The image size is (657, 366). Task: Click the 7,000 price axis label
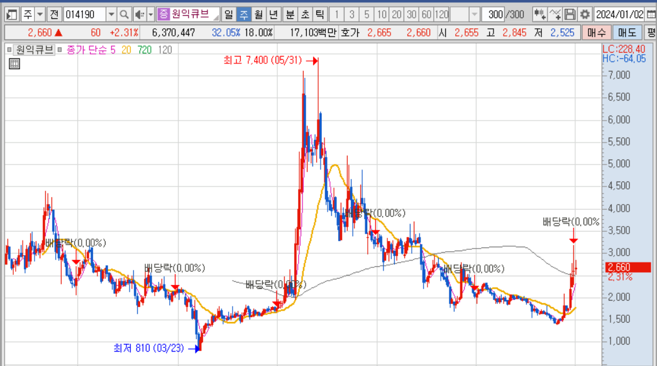pyautogui.click(x=619, y=75)
